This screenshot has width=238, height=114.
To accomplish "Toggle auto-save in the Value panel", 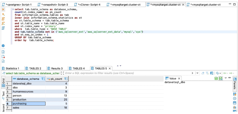I will (220, 78).
